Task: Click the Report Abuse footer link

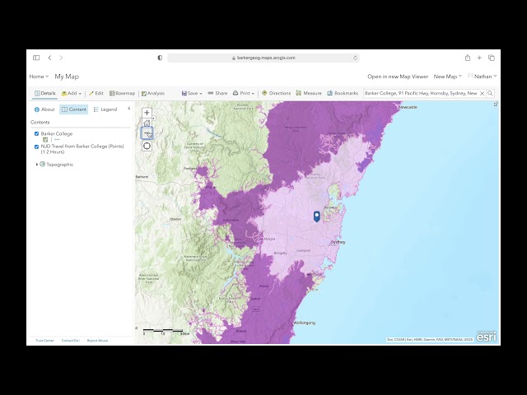Action: click(97, 341)
